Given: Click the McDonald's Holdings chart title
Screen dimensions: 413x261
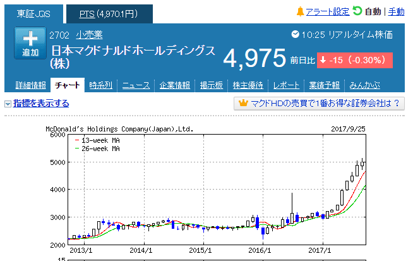Looking at the screenshot, I should pos(119,129).
